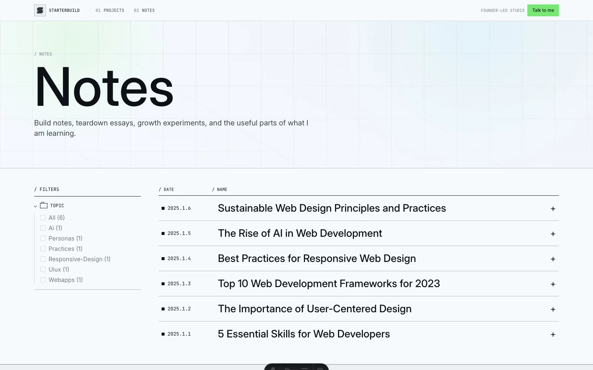Enable the Ai (1) filter checkbox
The image size is (593, 370).
coord(43,228)
